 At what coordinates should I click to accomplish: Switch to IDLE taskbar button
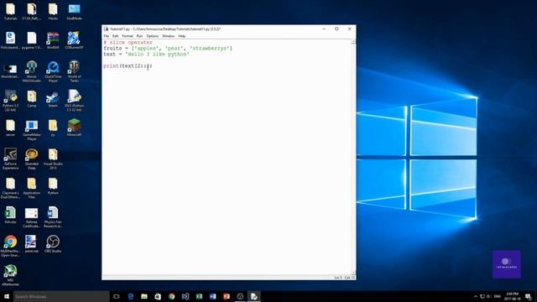(253, 296)
